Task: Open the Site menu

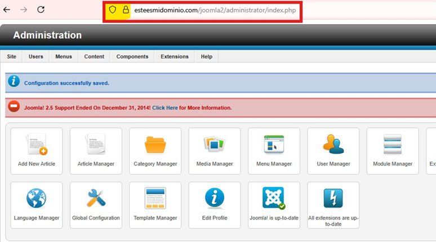Action: (x=12, y=56)
